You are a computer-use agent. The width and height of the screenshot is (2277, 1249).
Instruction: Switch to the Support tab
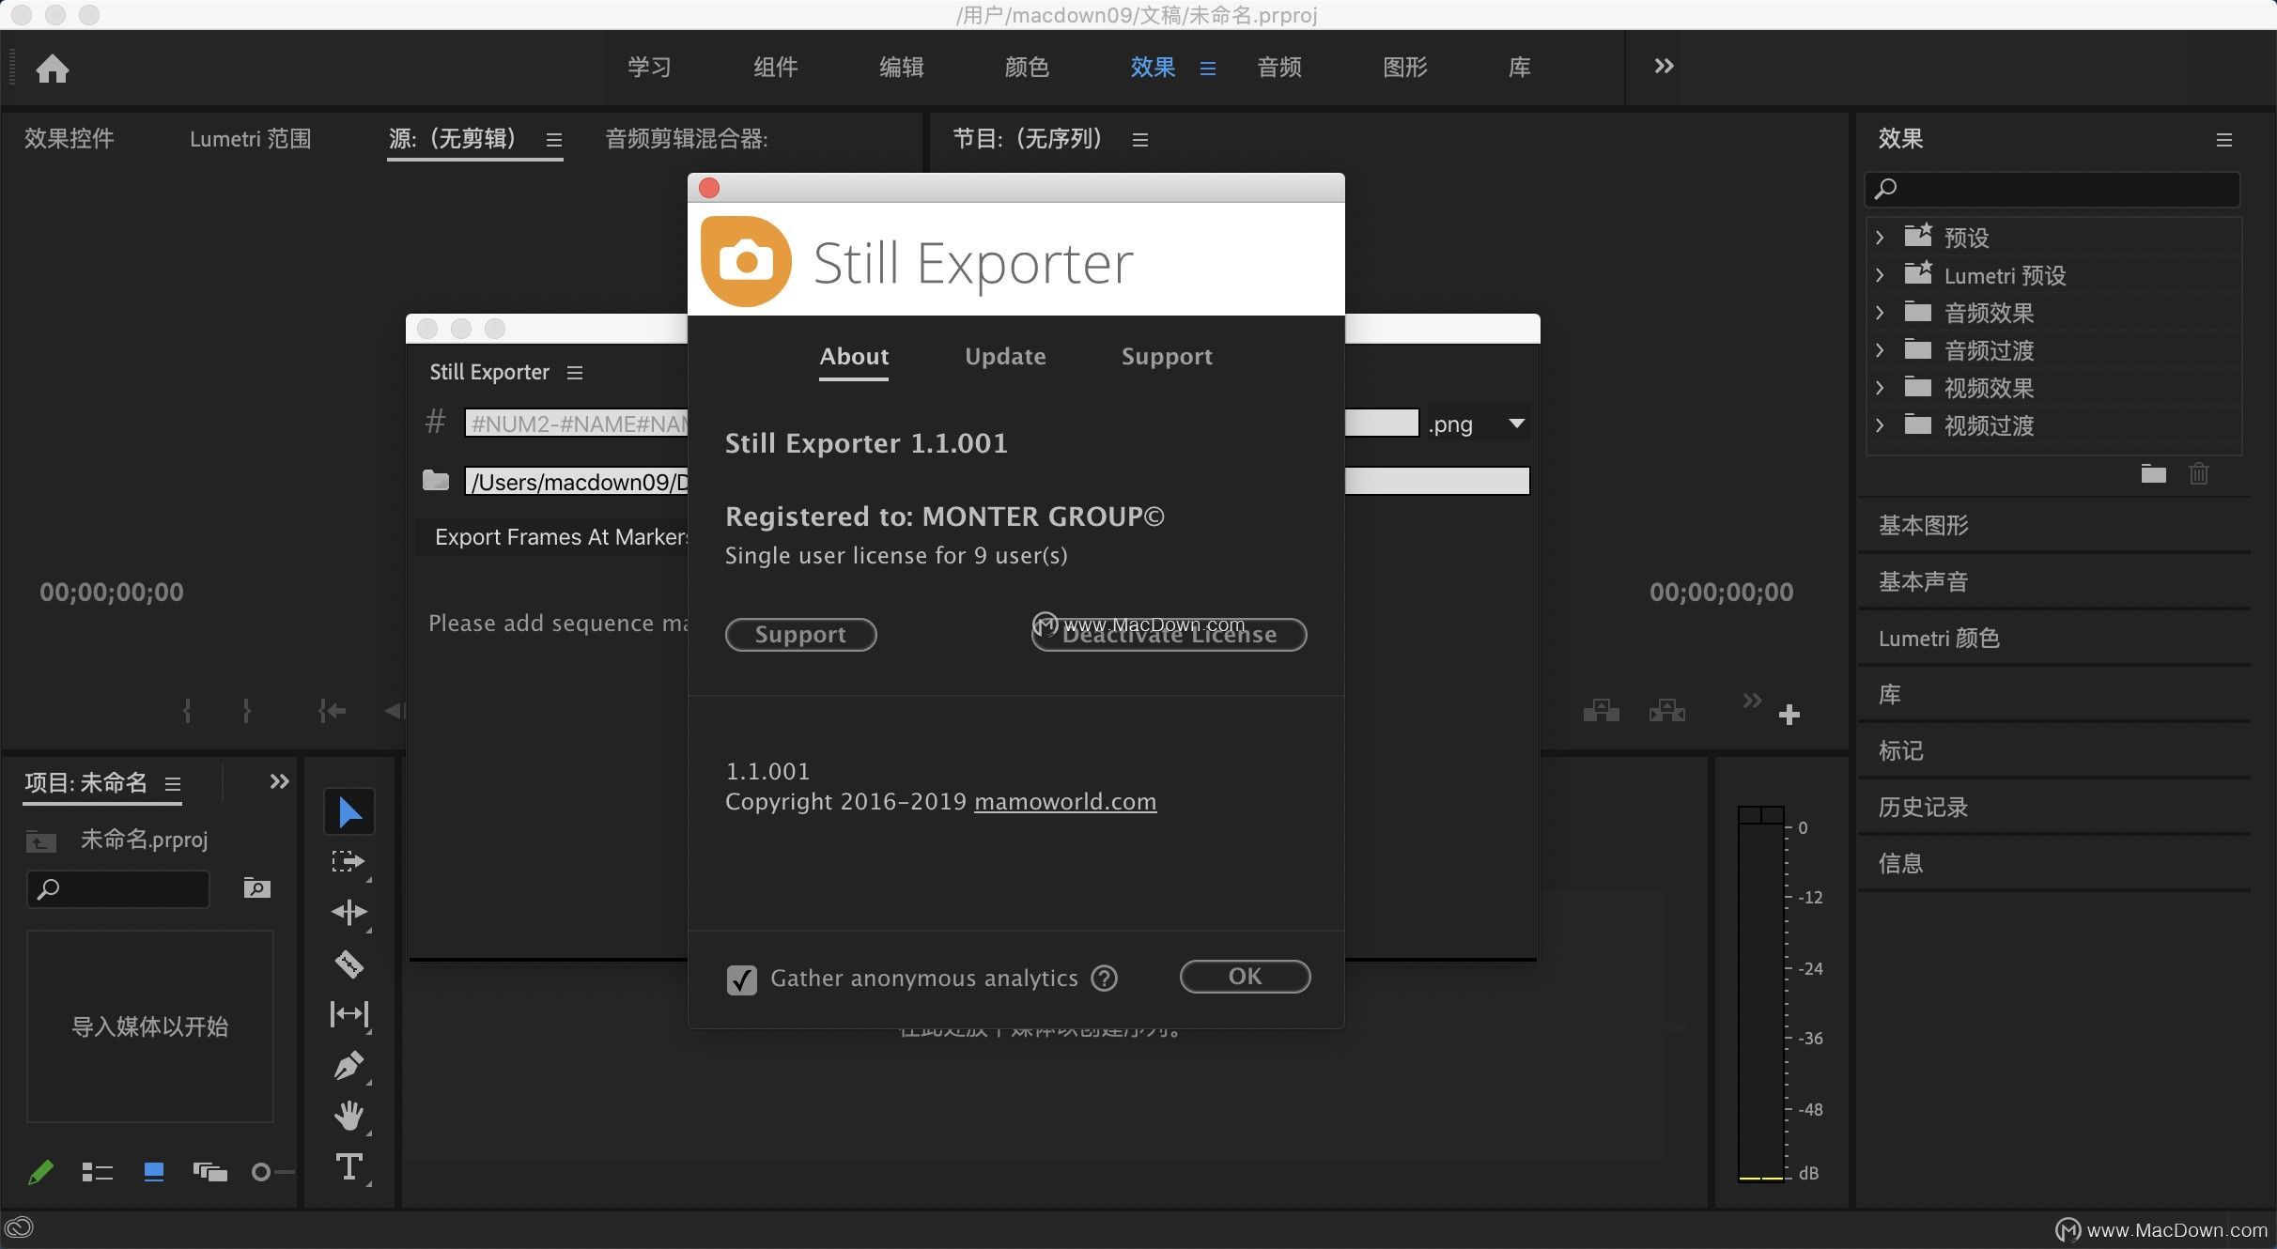pyautogui.click(x=1167, y=356)
